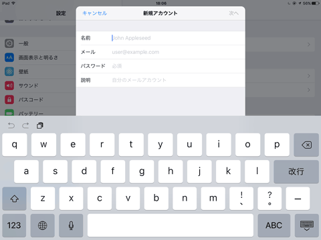The image size is (321, 240).
Task: Tap the redo arrow above keyboard
Action: (x=25, y=125)
